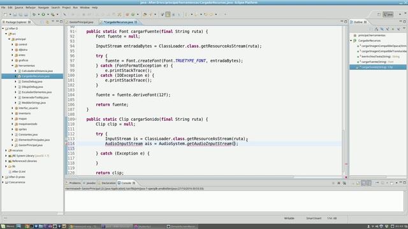Click the Save toolbar icon
This screenshot has height=229, width=408.
[15, 15]
